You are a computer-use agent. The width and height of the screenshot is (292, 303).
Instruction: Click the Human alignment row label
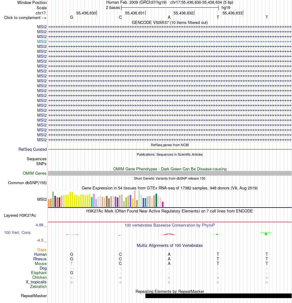(41, 254)
